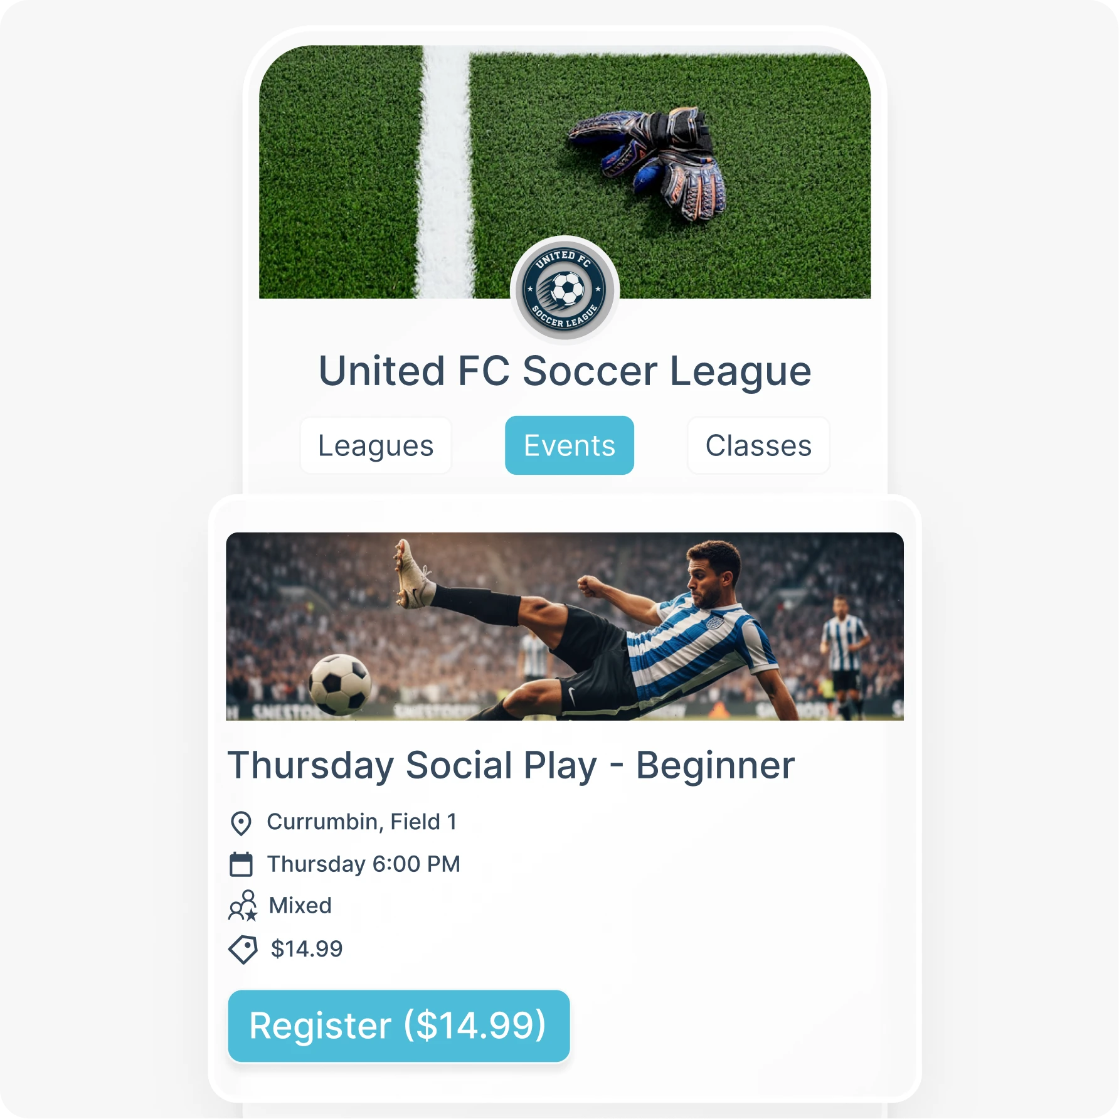Click the price tag icon beside $14.99

click(243, 950)
